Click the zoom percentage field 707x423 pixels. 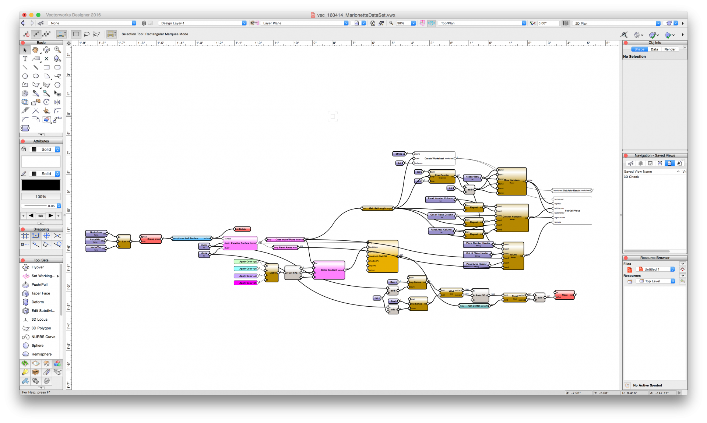click(x=402, y=23)
